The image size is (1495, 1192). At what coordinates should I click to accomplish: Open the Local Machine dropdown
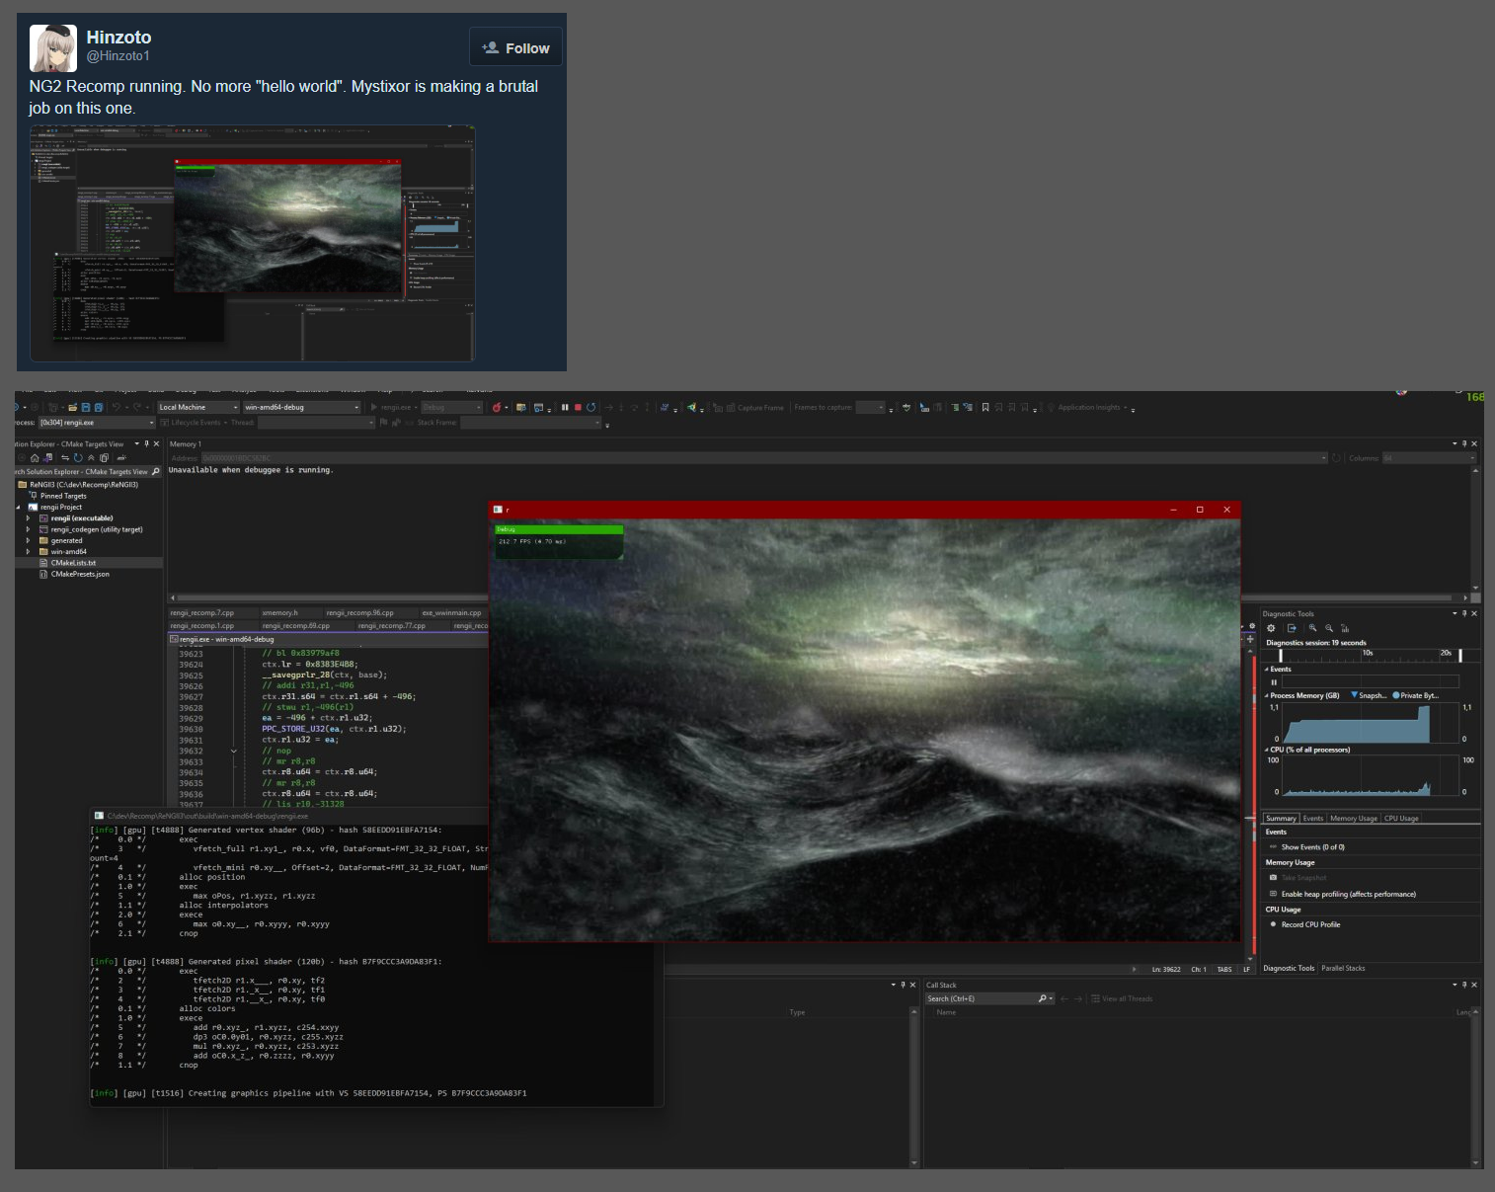[x=197, y=407]
